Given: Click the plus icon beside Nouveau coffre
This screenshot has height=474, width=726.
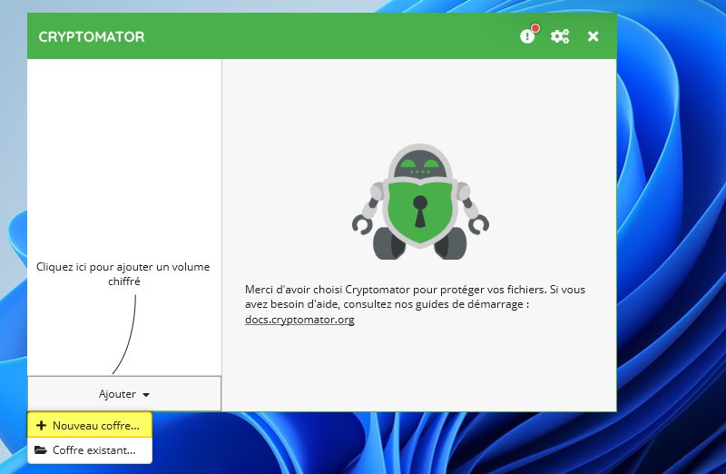Looking at the screenshot, I should click(x=41, y=425).
